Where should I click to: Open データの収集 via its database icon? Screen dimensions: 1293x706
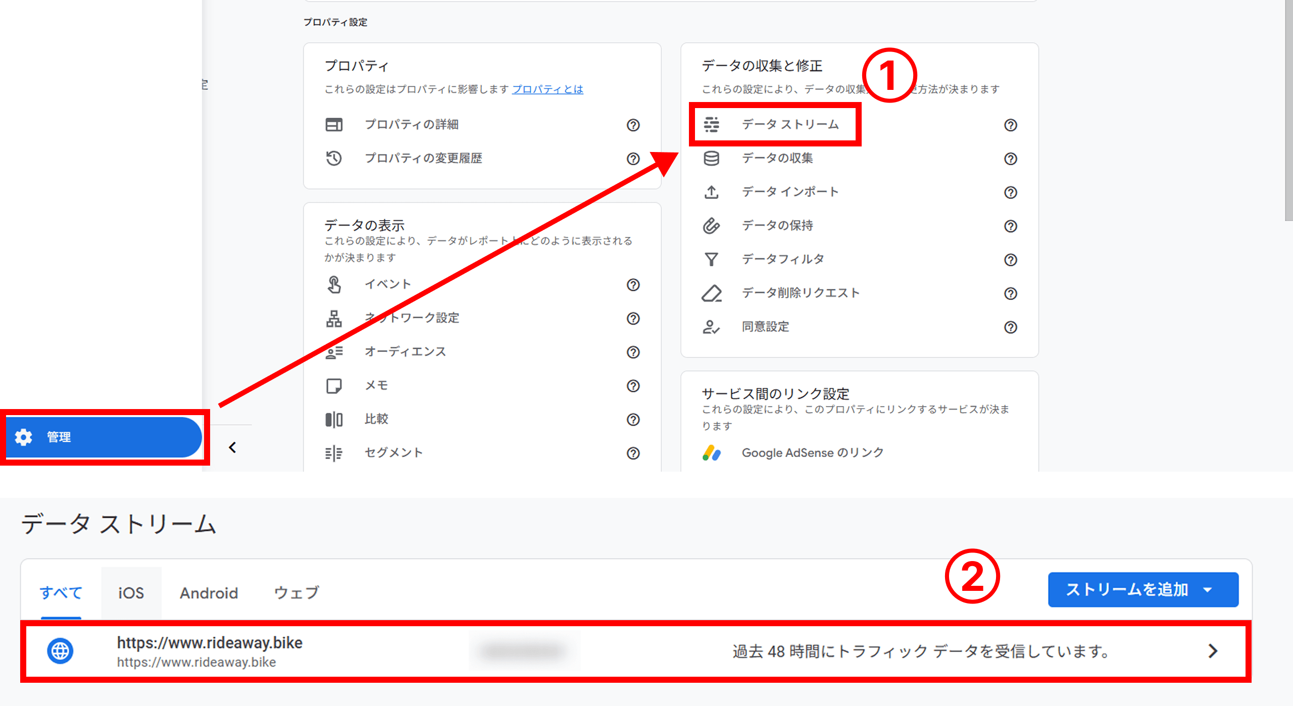click(x=711, y=158)
